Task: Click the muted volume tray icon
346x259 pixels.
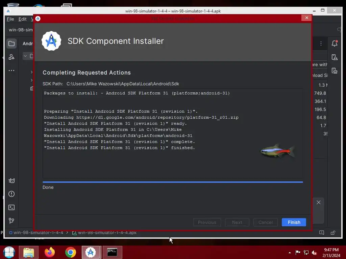Action: tap(314, 252)
